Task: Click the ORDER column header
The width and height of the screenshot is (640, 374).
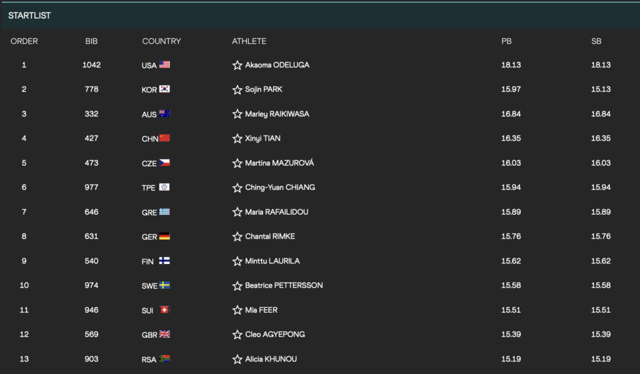Action: coord(24,41)
